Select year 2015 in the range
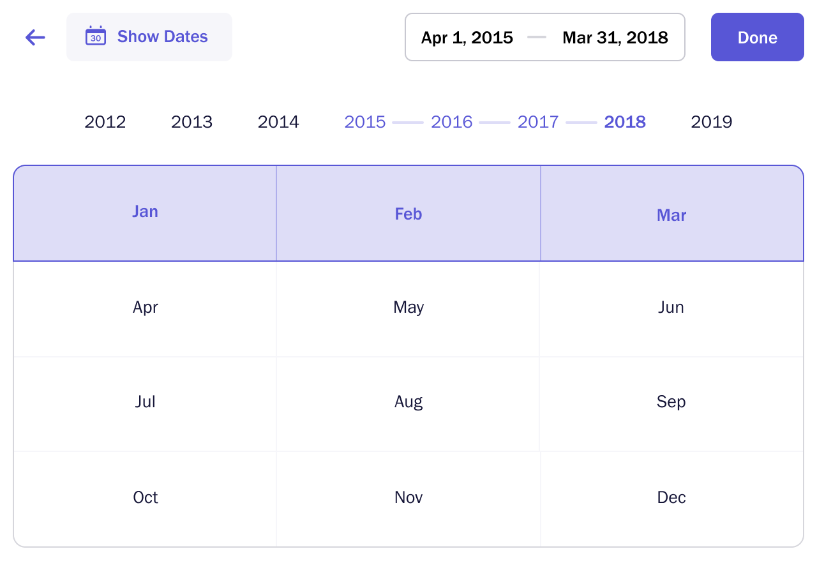This screenshot has width=817, height=563. click(x=365, y=122)
